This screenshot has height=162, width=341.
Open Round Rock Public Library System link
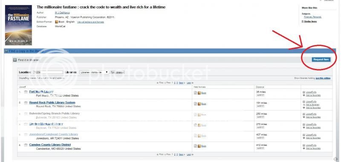coord(52,102)
